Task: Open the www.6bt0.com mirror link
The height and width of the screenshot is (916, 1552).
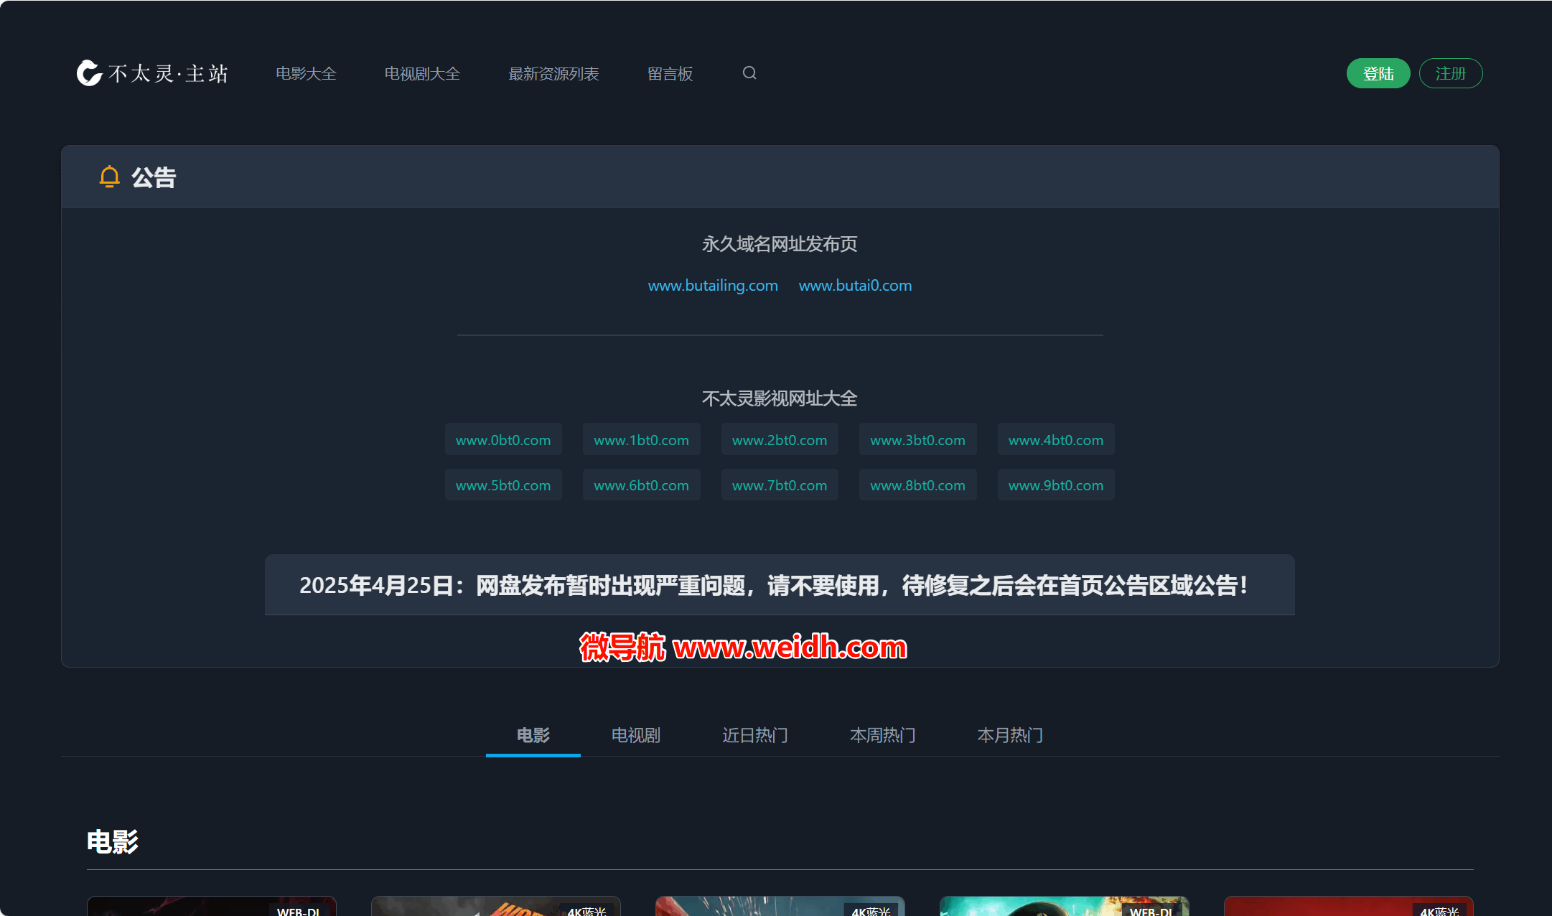Action: tap(641, 485)
